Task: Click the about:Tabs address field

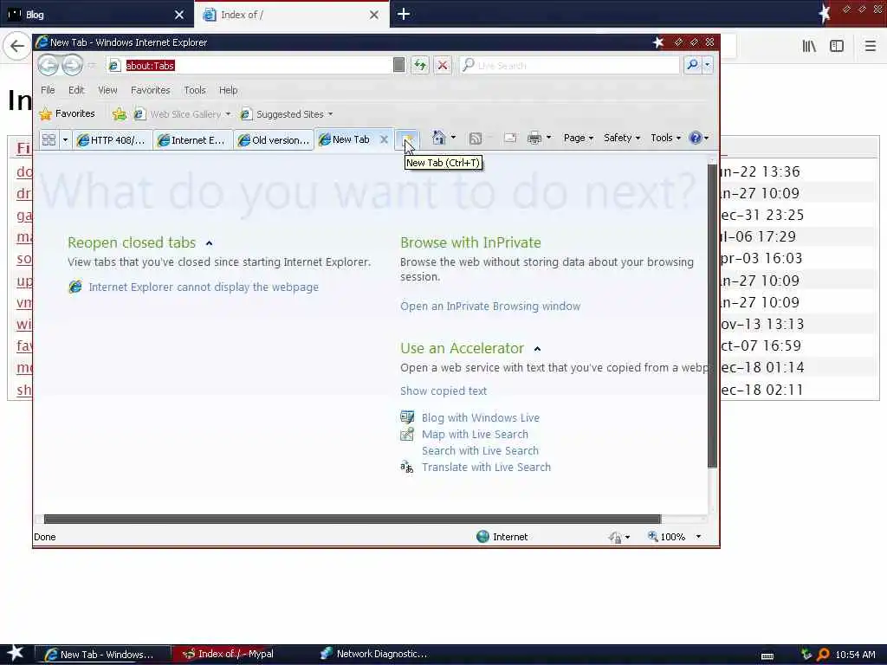Action: (249, 66)
